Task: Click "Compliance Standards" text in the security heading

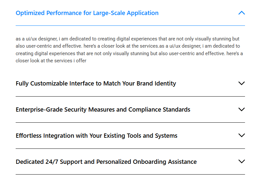Action: pos(159,110)
